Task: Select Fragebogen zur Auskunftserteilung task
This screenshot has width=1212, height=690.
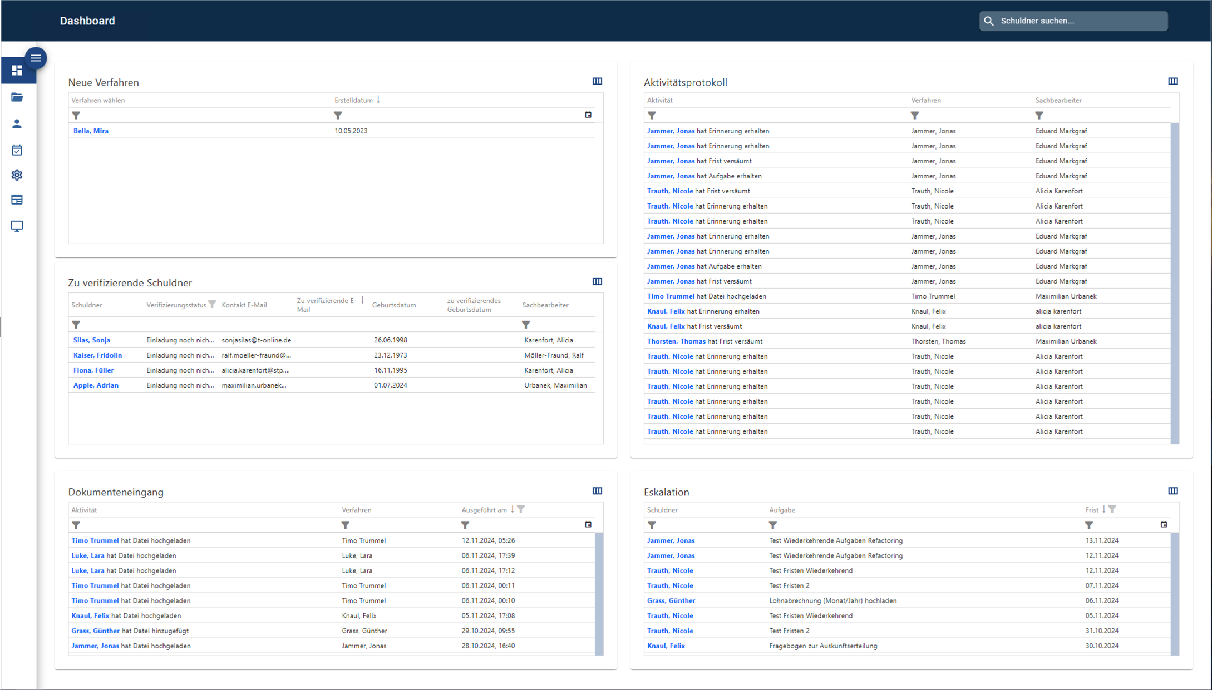Action: pos(823,646)
